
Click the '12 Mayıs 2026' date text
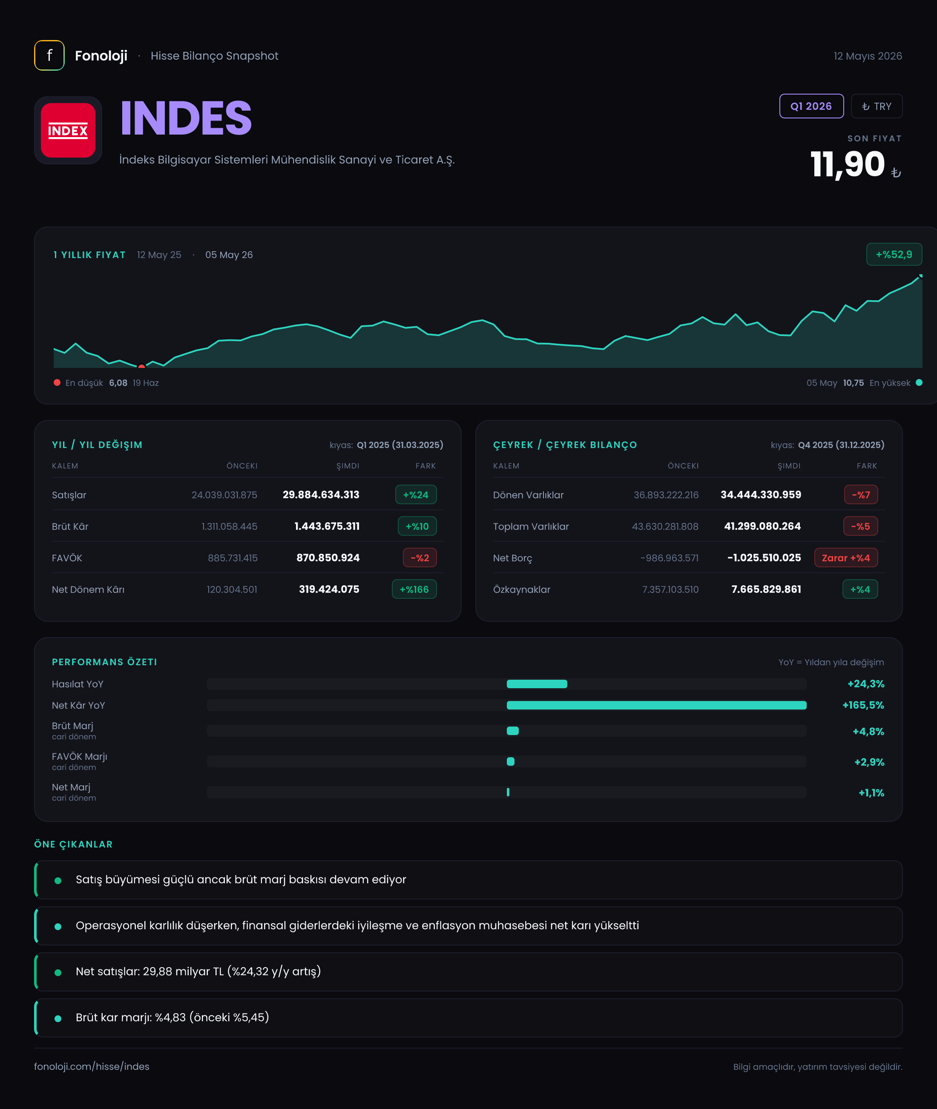coord(868,56)
